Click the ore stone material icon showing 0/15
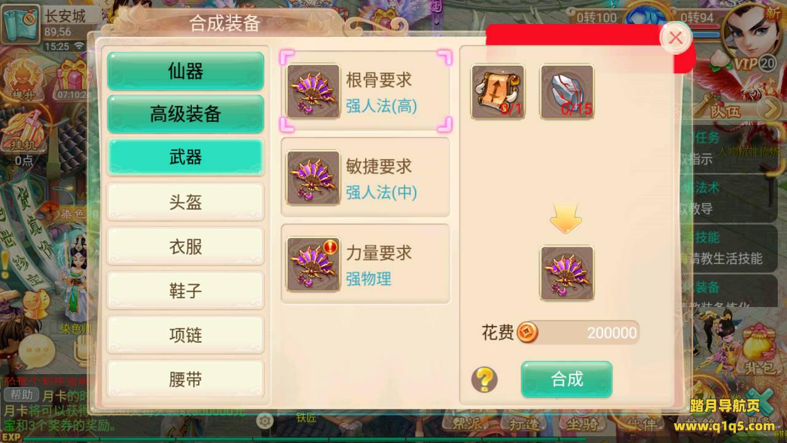Screen dimensions: 787x443 [x=566, y=92]
